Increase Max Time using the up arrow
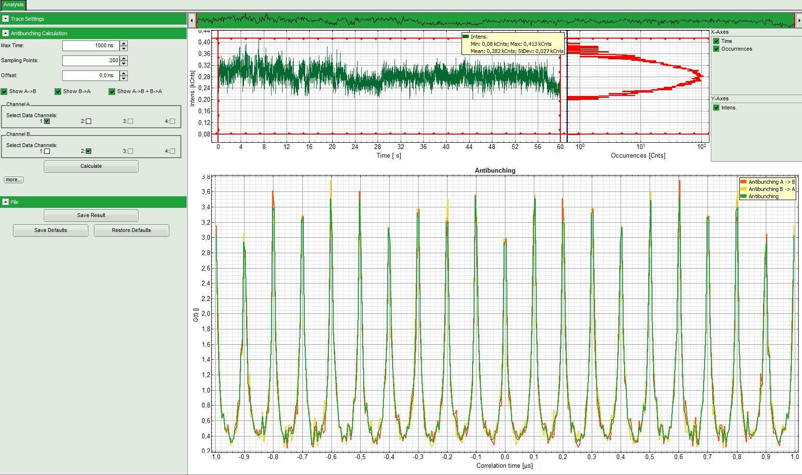Image resolution: width=802 pixels, height=475 pixels. click(x=124, y=43)
